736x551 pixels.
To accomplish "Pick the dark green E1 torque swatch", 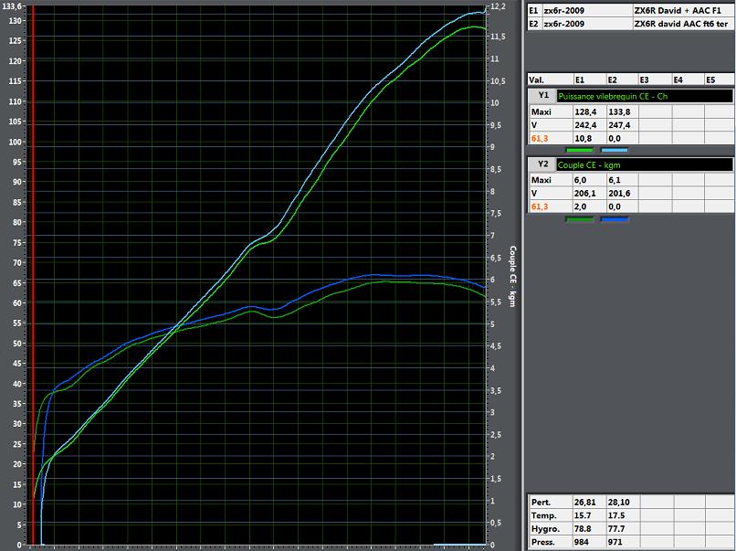I will click(x=579, y=220).
